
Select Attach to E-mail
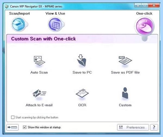tap(39, 98)
